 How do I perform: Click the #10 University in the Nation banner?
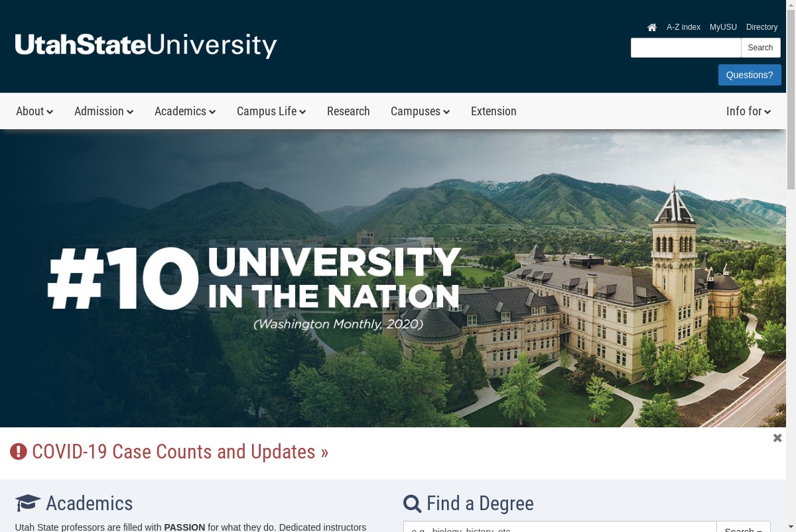coord(393,278)
